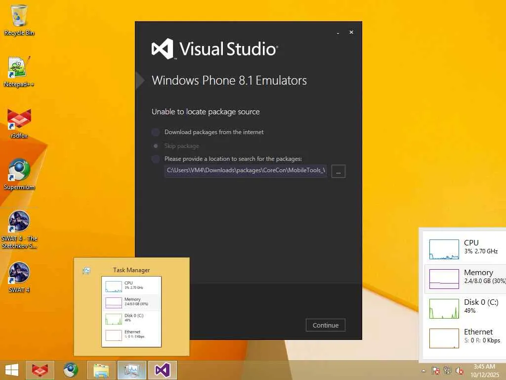Minimize the Visual Studio installer window

[338, 33]
